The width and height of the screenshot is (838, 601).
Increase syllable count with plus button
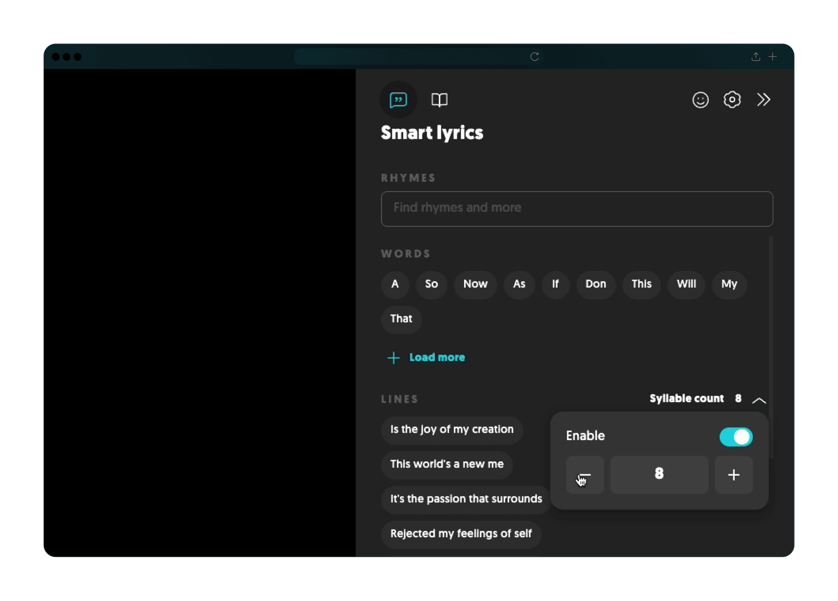pos(733,475)
